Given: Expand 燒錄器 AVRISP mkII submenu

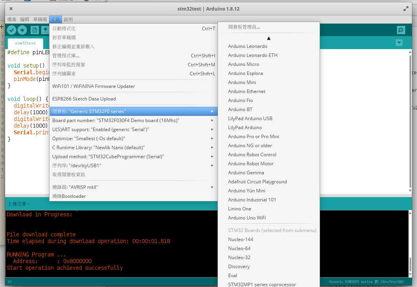Looking at the screenshot, I should tap(134, 187).
